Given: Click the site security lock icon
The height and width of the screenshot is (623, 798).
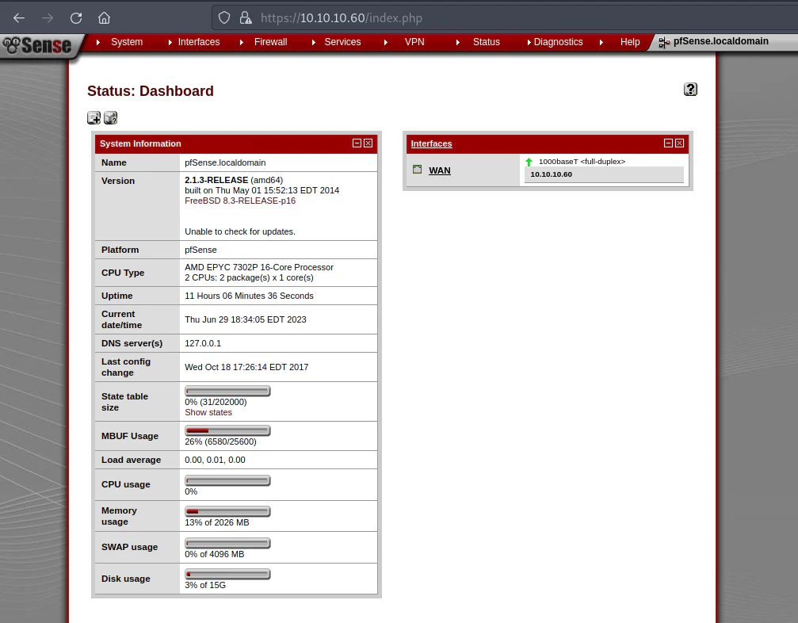Looking at the screenshot, I should 246,18.
